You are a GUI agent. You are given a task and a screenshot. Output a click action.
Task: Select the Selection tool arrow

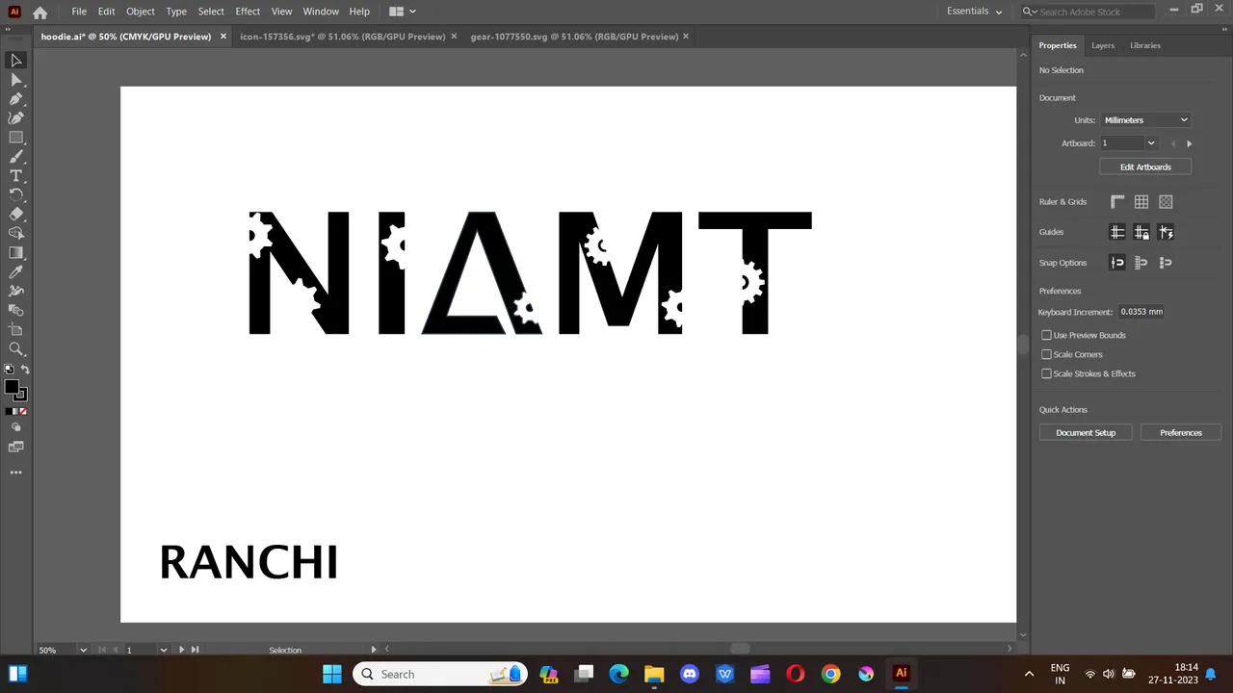15,60
